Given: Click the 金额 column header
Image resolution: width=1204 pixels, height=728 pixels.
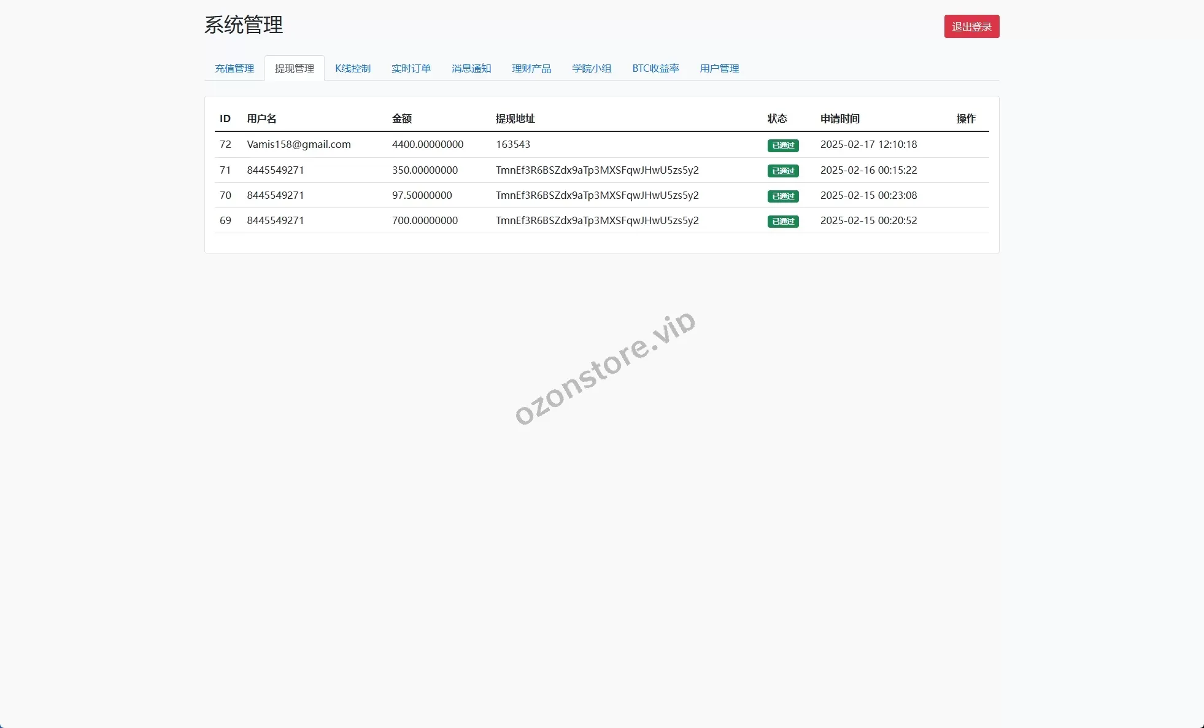Looking at the screenshot, I should tap(401, 118).
